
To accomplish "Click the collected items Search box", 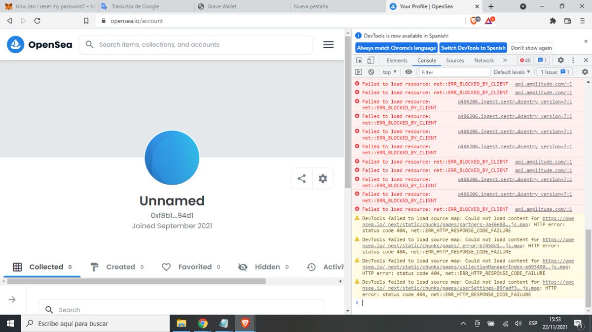I will [x=182, y=309].
